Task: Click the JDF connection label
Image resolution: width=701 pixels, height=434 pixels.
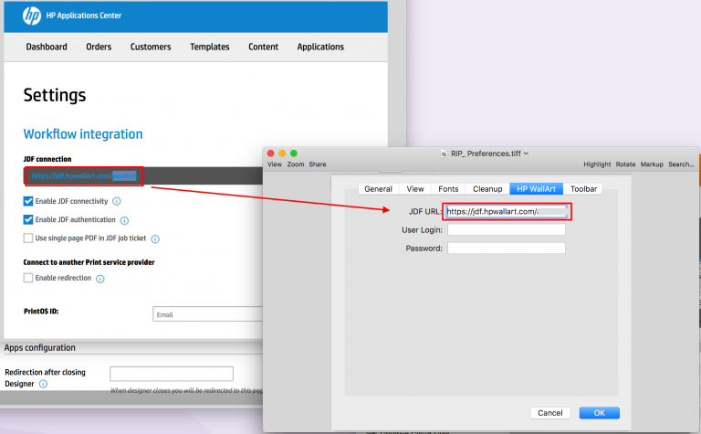Action: 47,159
